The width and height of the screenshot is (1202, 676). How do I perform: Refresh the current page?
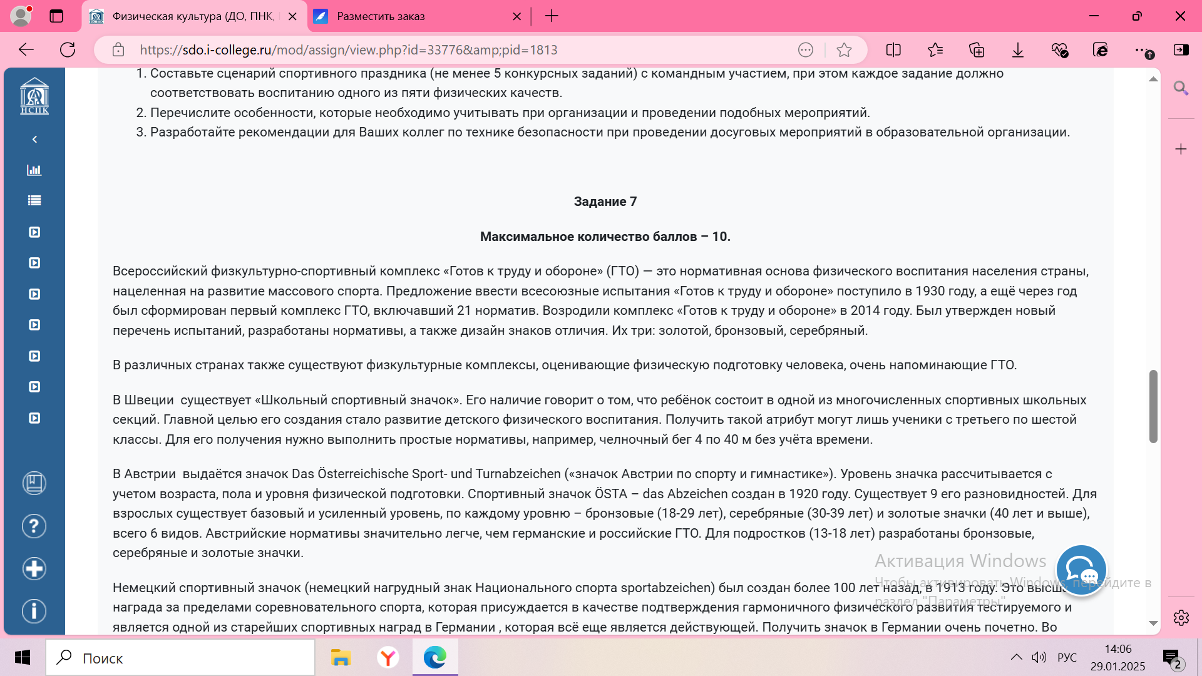click(x=68, y=50)
